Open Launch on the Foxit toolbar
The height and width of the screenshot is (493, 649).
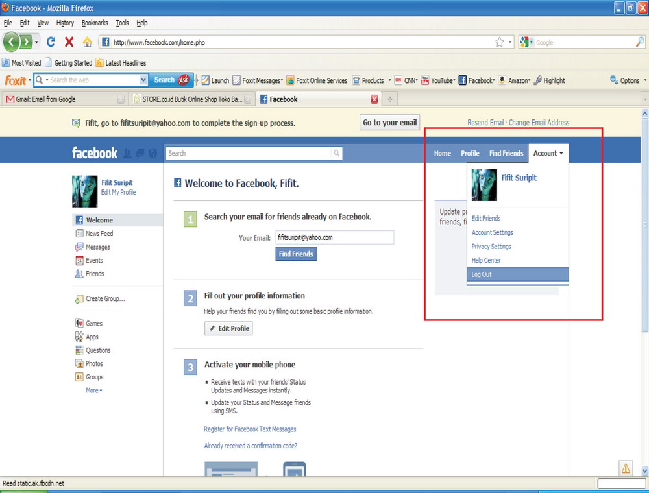[215, 80]
